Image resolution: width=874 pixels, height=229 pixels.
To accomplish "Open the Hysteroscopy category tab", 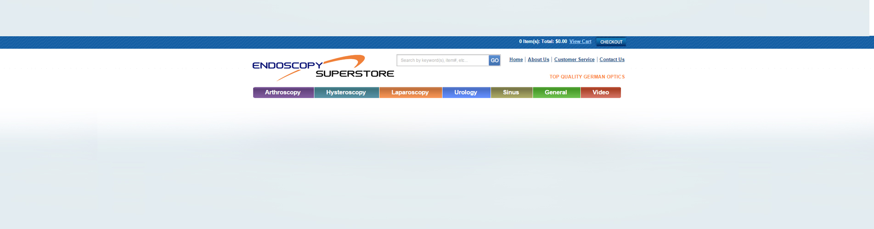I will click(x=346, y=93).
